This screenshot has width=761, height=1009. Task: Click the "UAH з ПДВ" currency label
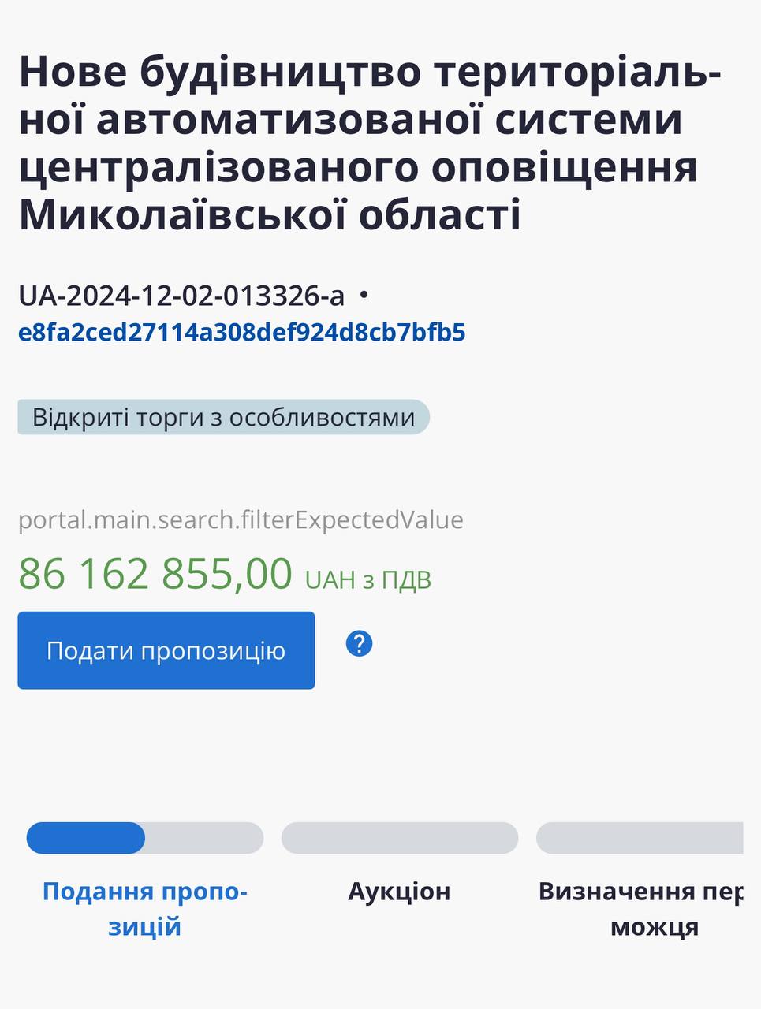click(368, 580)
